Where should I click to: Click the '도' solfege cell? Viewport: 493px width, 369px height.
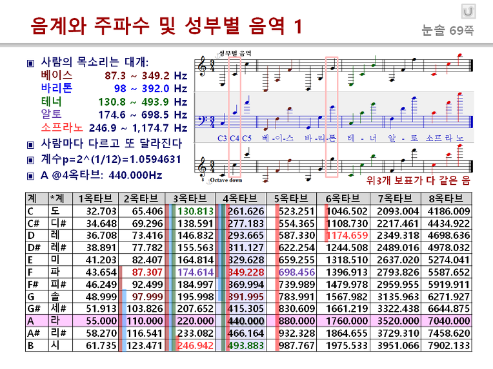coord(61,211)
